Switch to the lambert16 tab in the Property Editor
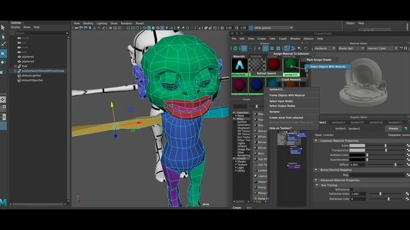Viewport: 410px width, 230px height. click(376, 122)
